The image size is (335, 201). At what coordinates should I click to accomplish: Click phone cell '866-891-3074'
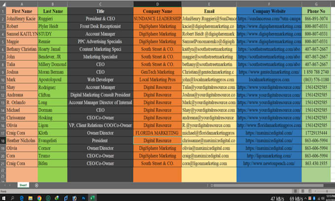[316, 19]
